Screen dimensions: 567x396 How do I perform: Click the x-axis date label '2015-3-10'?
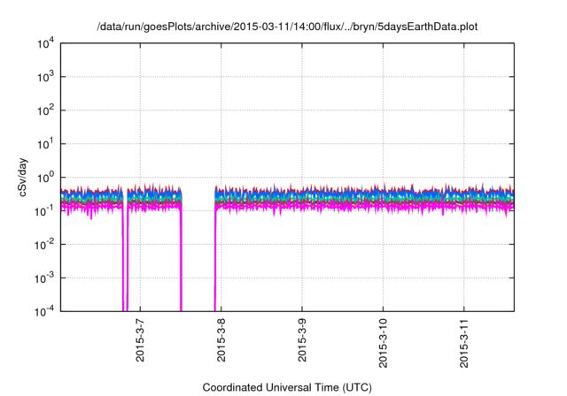tap(383, 343)
